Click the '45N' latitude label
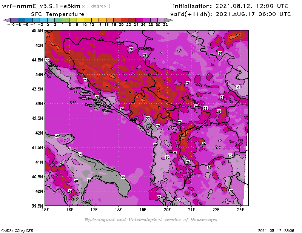 39,45
